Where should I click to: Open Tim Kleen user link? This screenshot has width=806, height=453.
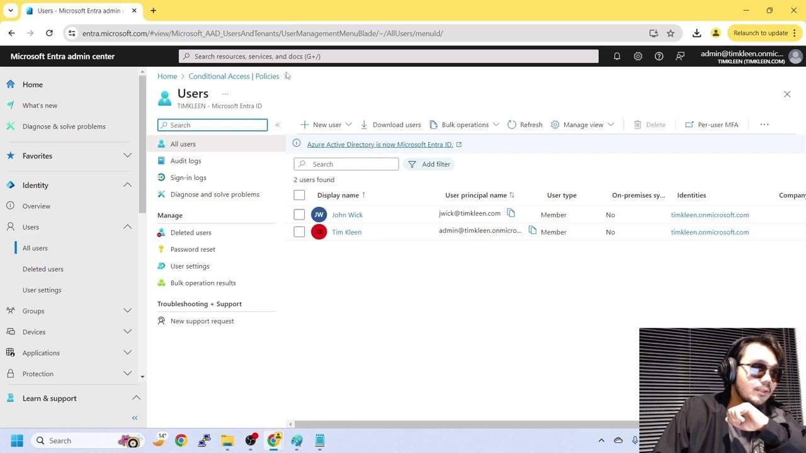[346, 232]
